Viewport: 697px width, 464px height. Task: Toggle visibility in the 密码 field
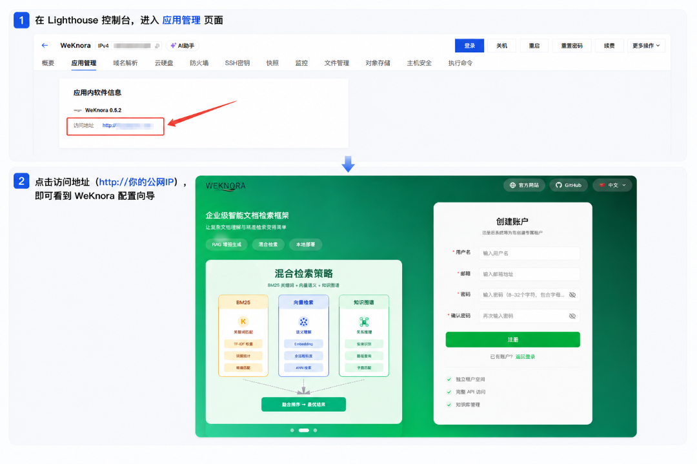click(572, 295)
